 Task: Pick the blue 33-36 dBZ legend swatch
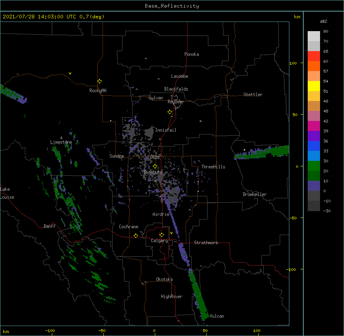click(x=314, y=146)
